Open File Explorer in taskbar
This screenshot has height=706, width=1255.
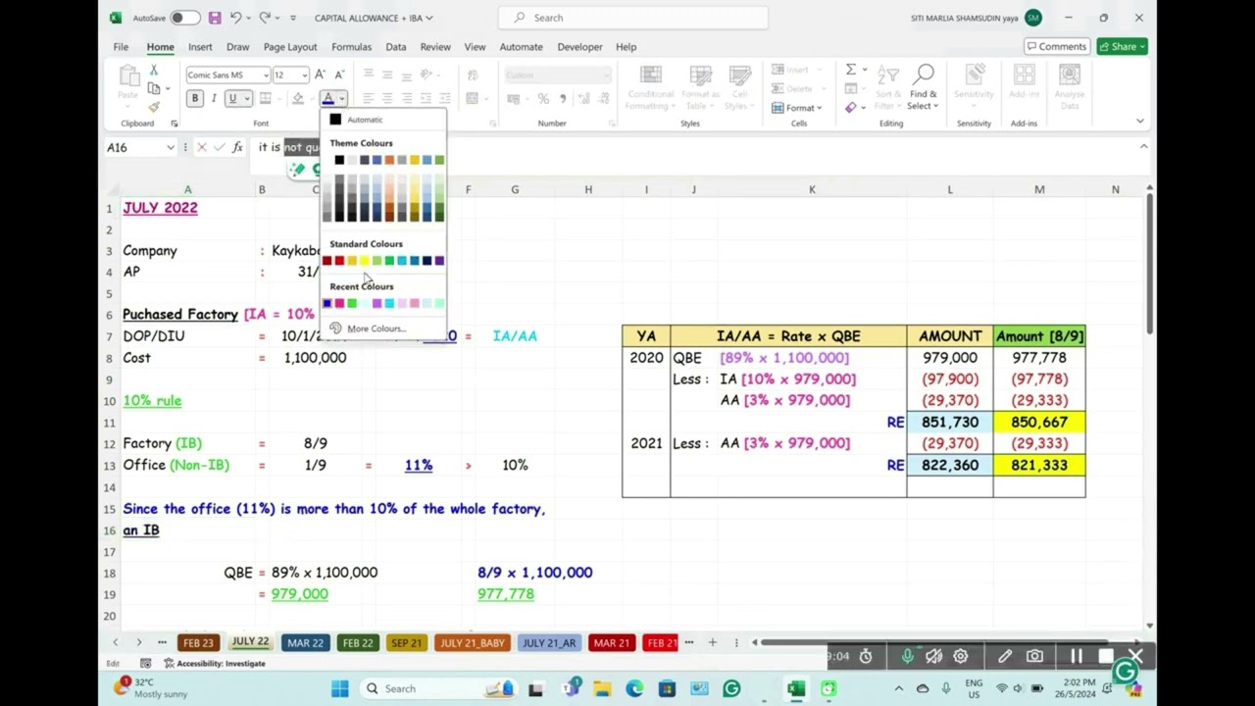(x=602, y=688)
